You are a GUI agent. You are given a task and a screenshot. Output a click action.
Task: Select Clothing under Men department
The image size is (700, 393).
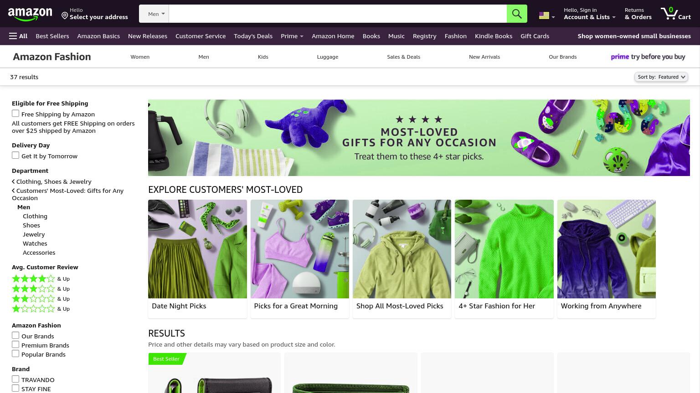point(35,216)
